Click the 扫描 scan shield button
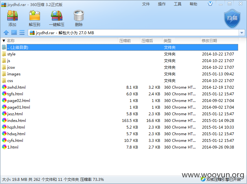 [232, 19]
